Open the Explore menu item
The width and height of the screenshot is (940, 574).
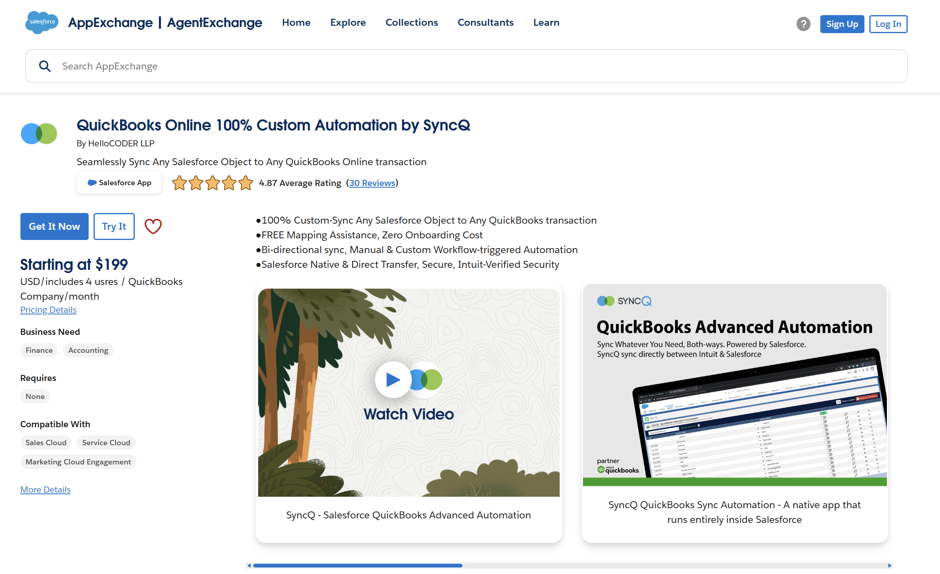(x=348, y=22)
